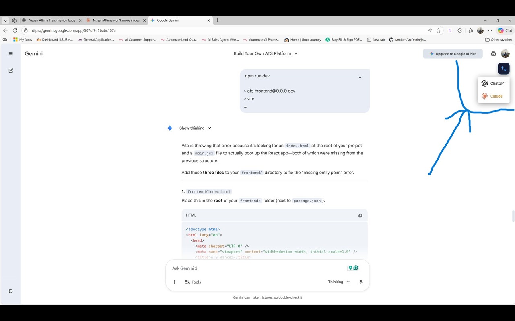Go back with the browser back arrow
The image size is (515, 321).
(x=5, y=30)
